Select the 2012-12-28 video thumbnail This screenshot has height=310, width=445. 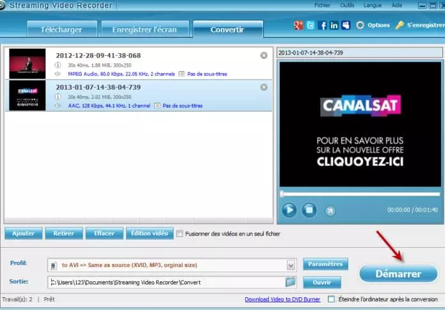pos(28,63)
